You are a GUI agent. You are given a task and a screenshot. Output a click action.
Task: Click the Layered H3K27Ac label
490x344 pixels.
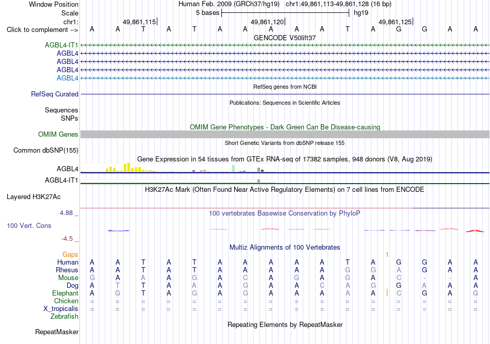tap(34, 197)
